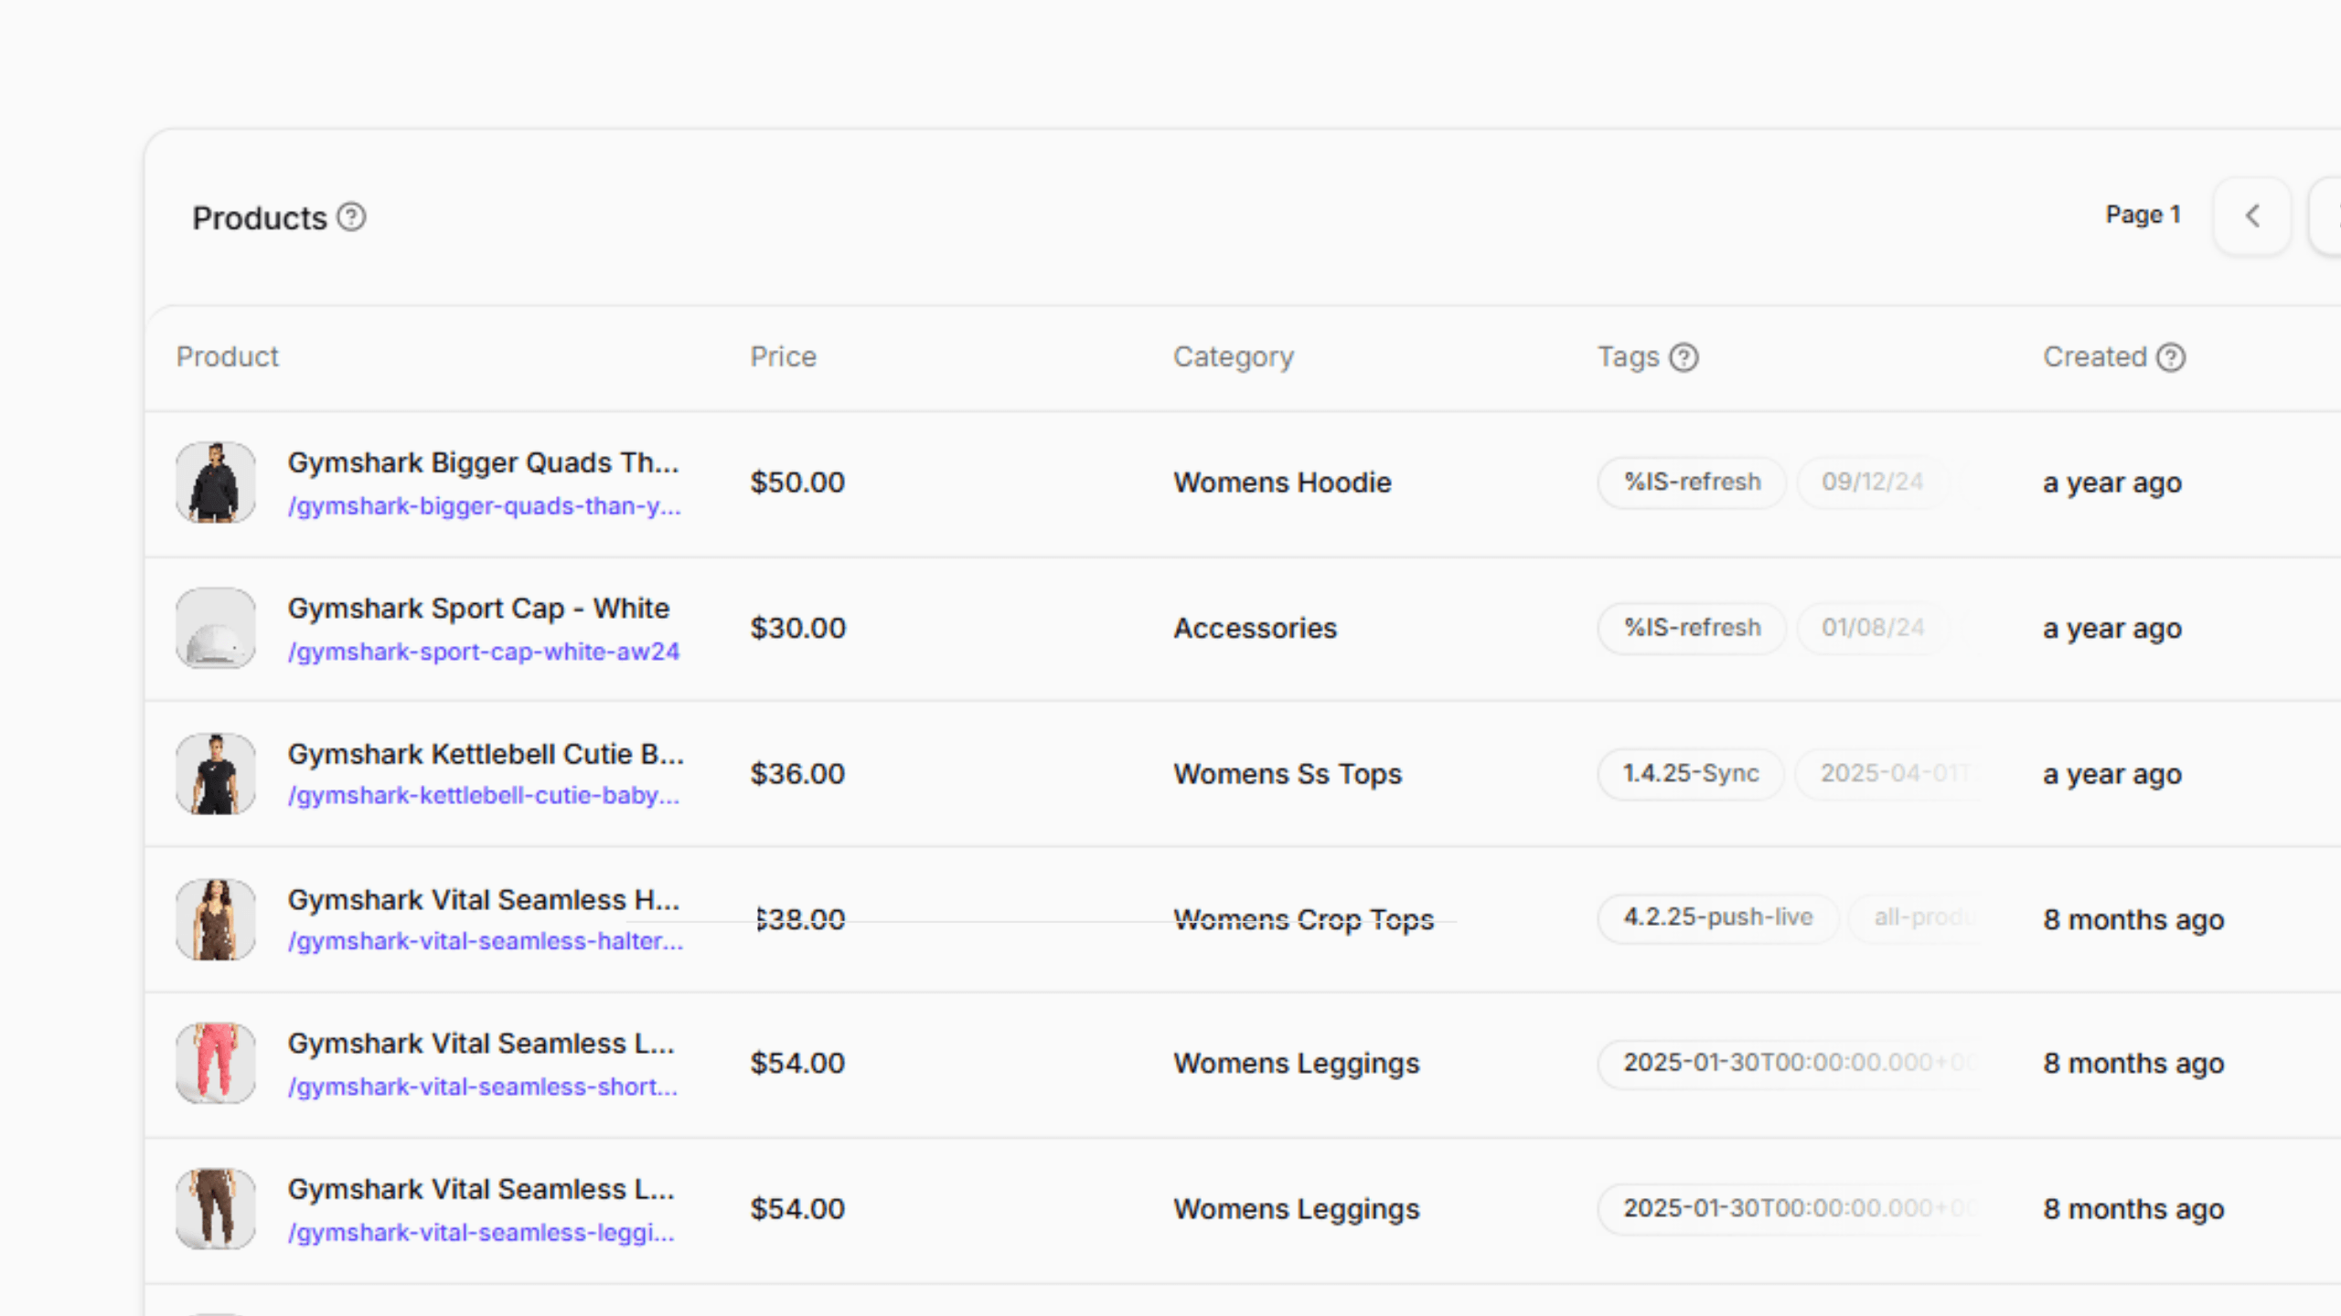The image size is (2341, 1316).
Task: Click the %IS-refresh tag in Accessories row
Action: point(1692,628)
